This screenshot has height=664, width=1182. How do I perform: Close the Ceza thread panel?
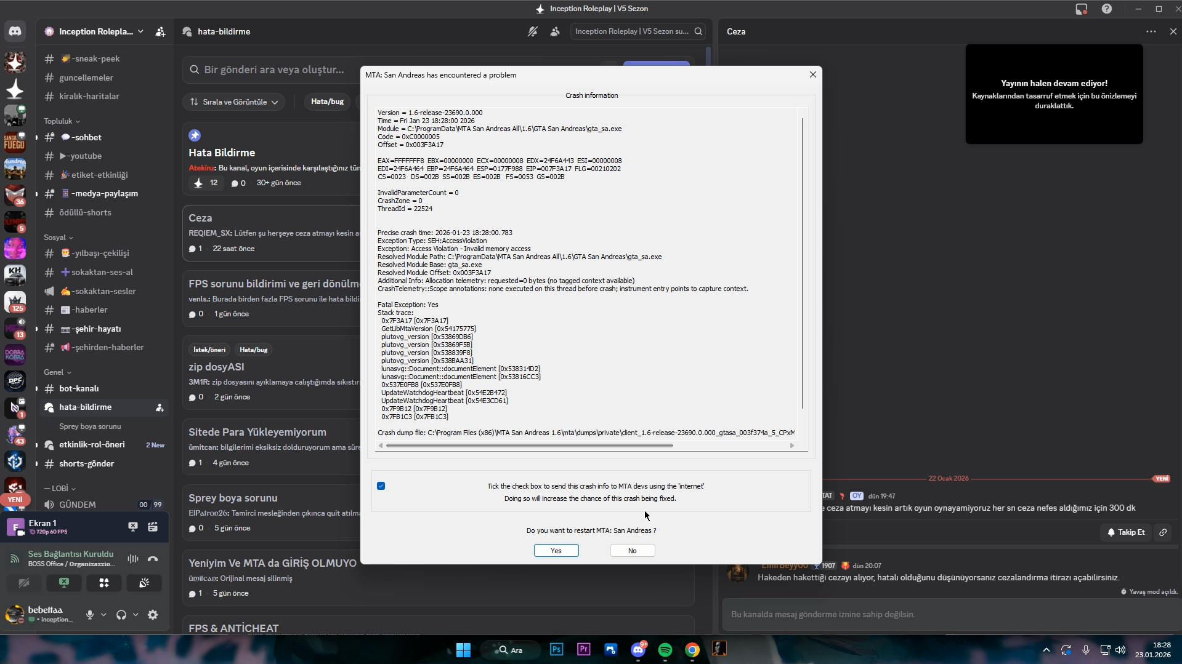[1173, 31]
